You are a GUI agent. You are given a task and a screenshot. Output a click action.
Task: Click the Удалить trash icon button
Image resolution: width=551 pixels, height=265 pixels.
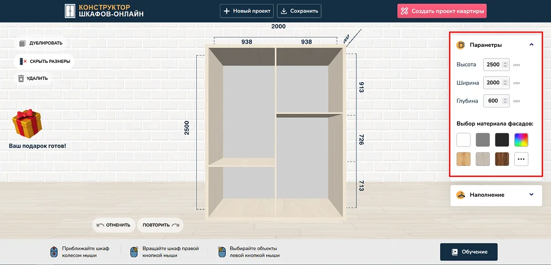21,78
